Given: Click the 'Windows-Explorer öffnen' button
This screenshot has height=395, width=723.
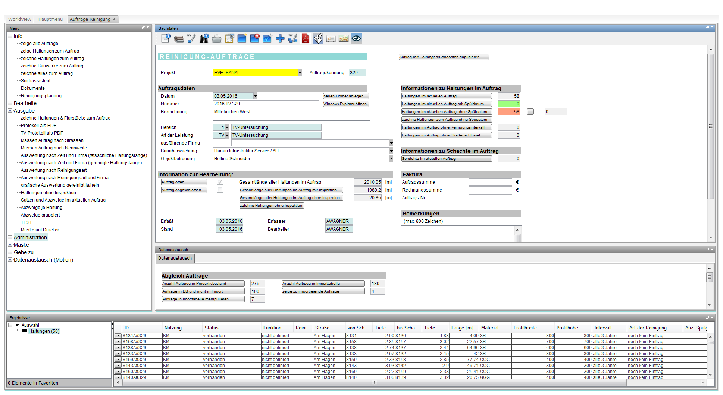Looking at the screenshot, I should [346, 104].
